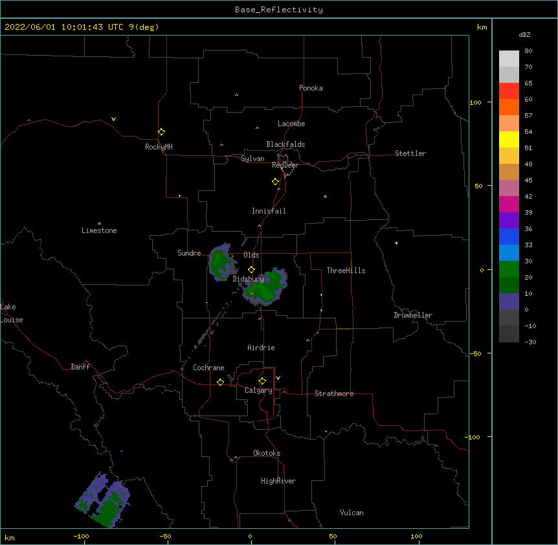
Task: Click the Vulcan city label
Action: pyautogui.click(x=352, y=513)
